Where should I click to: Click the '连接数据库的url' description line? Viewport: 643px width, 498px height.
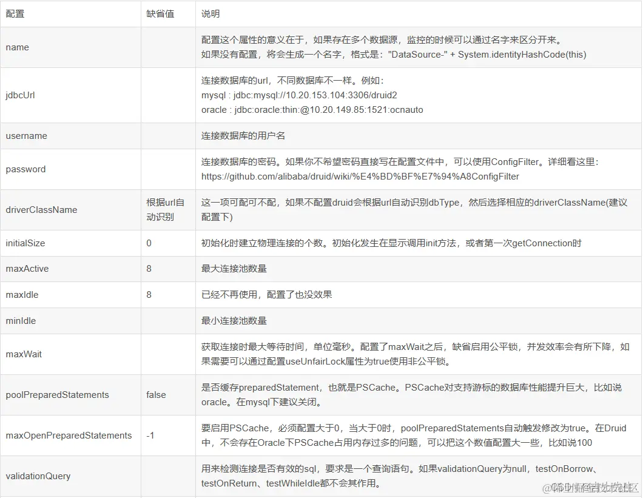[292, 81]
